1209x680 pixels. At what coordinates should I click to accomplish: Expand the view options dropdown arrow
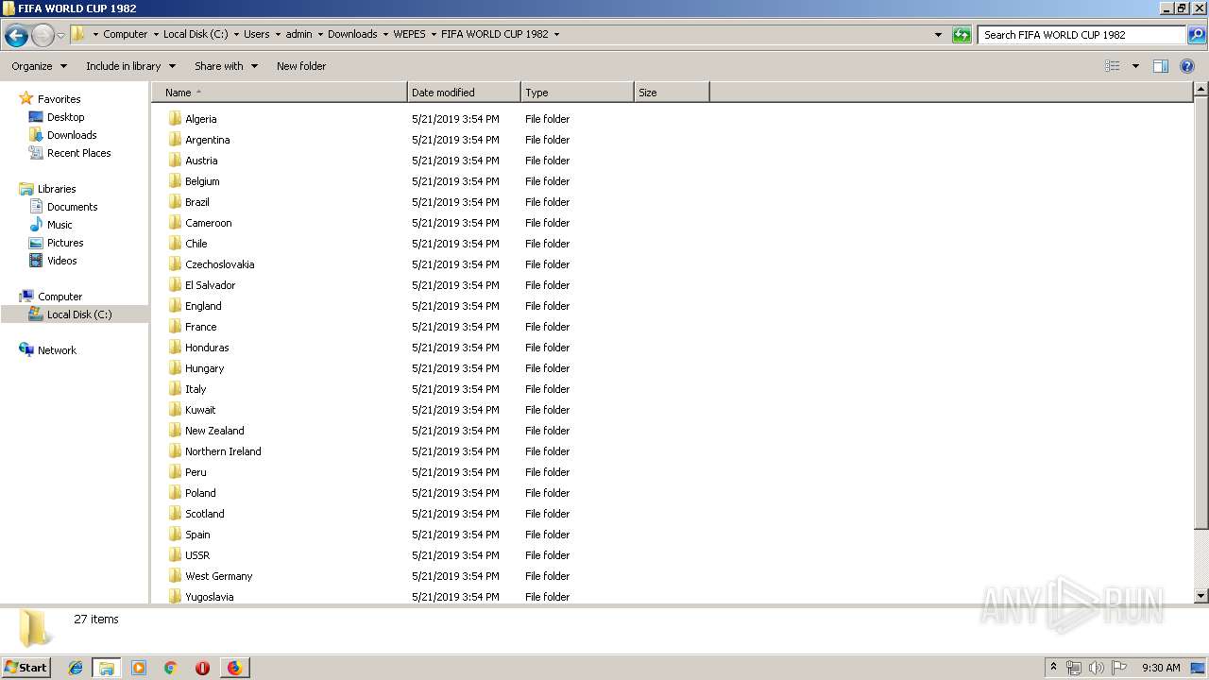pos(1135,66)
